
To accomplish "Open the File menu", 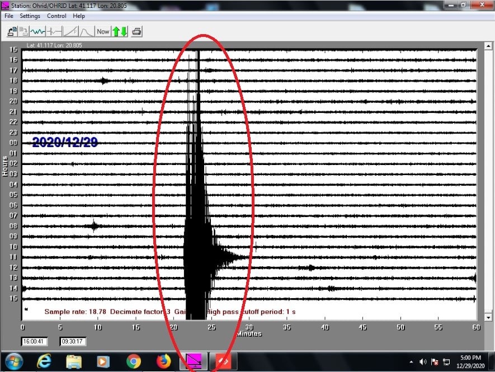I will point(9,16).
